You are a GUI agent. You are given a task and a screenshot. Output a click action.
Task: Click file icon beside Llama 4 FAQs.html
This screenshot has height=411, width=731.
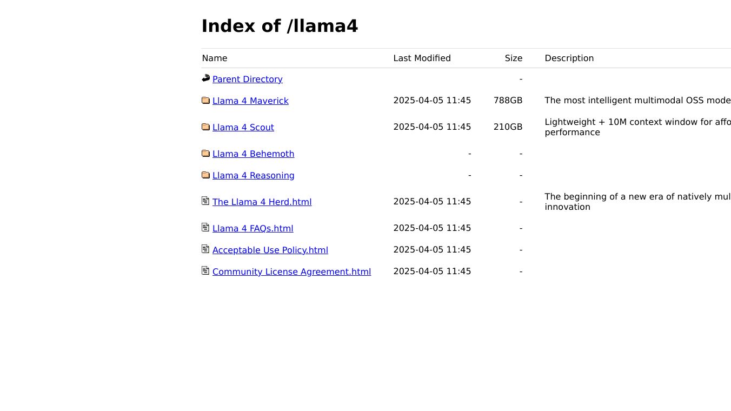pos(205,227)
